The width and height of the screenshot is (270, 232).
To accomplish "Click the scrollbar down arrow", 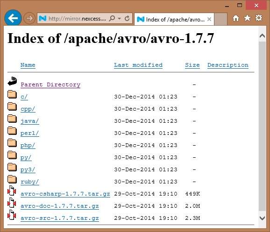I will coord(262,218).
